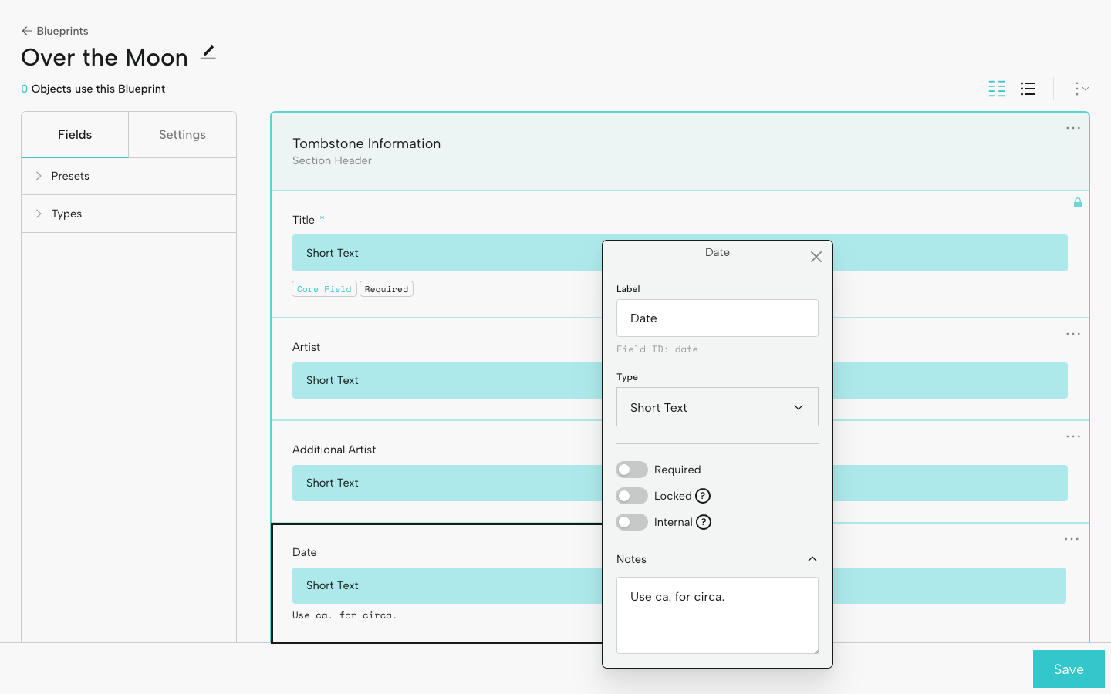Switch to the list layout view

[1027, 89]
